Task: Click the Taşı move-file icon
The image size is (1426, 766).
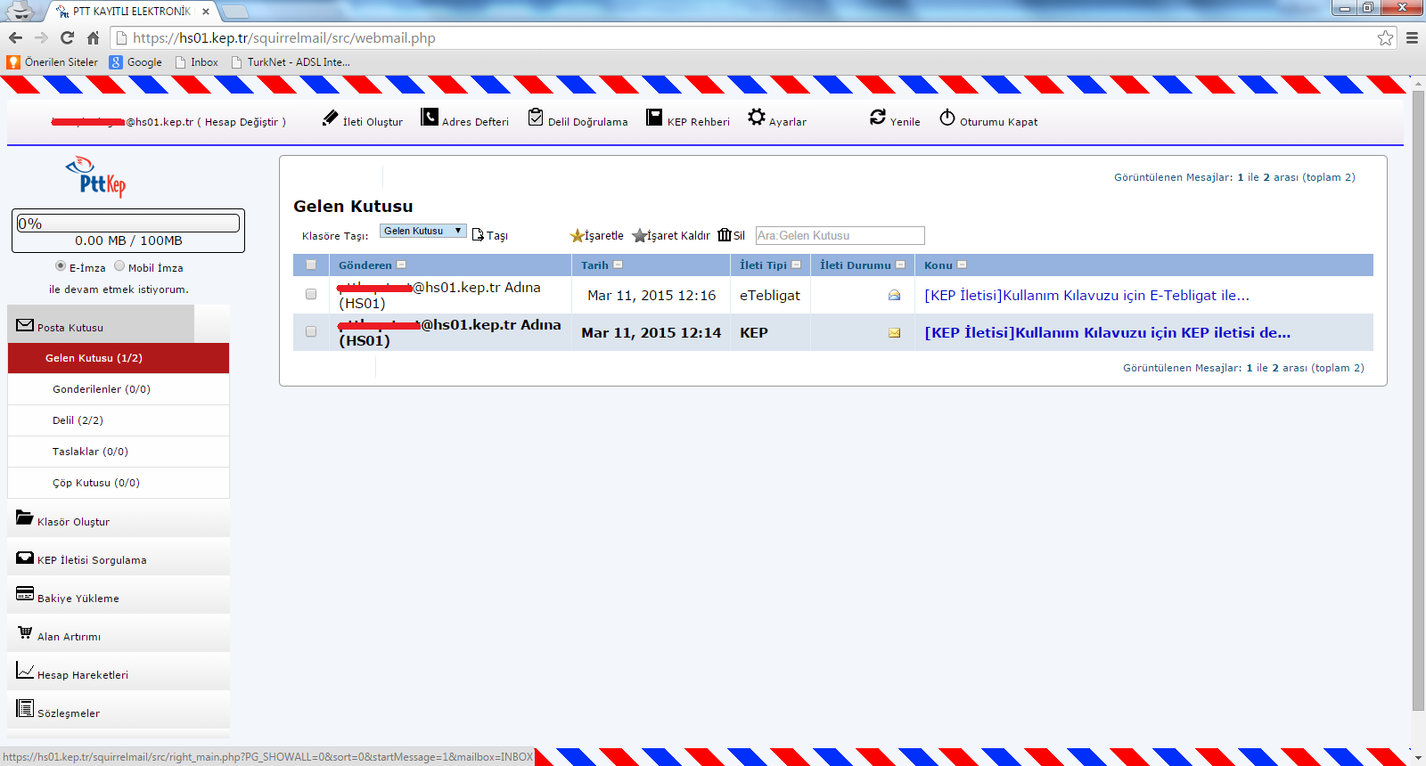Action: [x=478, y=235]
